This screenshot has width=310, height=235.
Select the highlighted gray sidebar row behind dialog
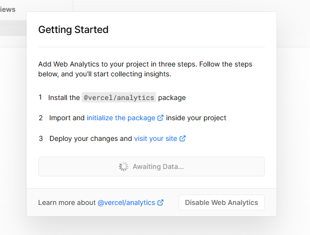coord(13,28)
